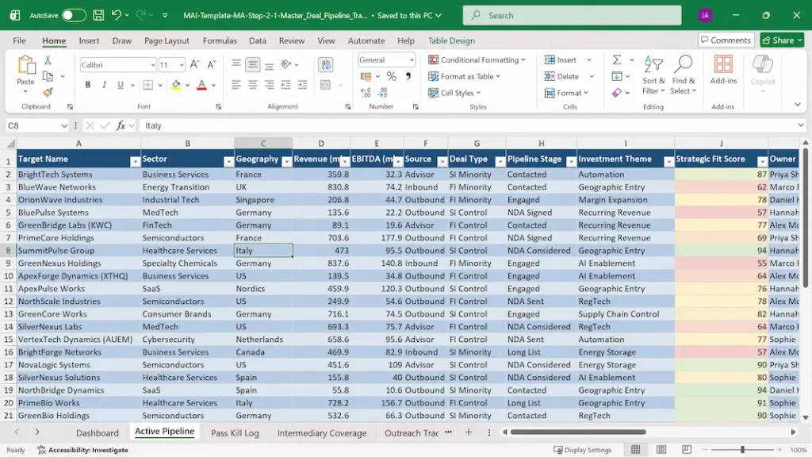Click the Save icon in title bar

98,15
